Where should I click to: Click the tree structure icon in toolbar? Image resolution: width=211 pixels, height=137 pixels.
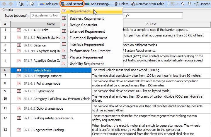click(21, 4)
